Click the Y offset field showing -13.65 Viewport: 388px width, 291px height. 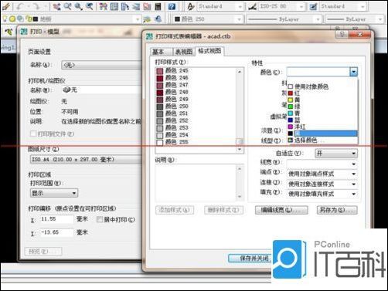pyautogui.click(x=56, y=232)
